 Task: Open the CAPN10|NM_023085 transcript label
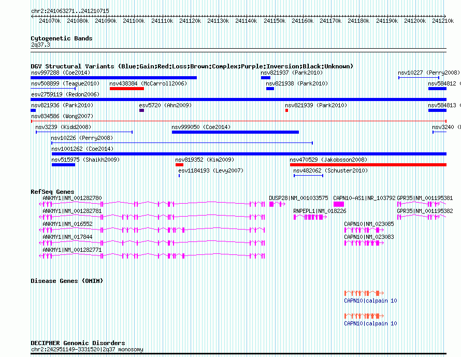pyautogui.click(x=369, y=224)
